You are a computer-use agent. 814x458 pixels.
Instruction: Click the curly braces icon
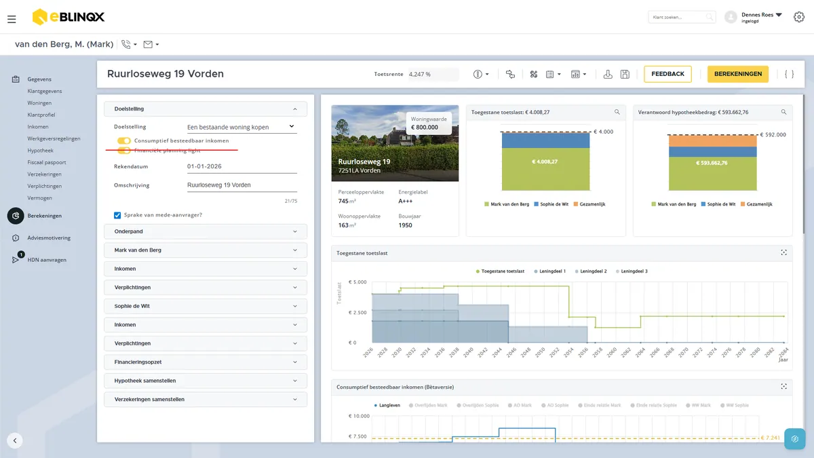click(x=789, y=74)
